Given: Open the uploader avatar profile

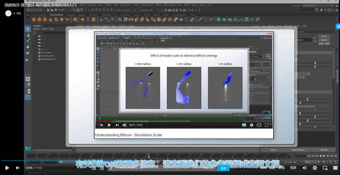Looking at the screenshot, I should (8, 13).
